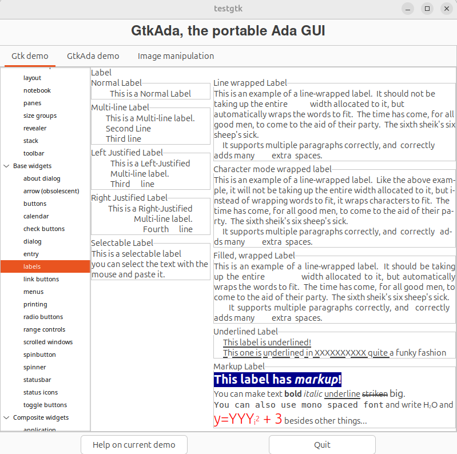Click Help on current demo button
Viewport: 457px width, 454px height.
click(134, 444)
